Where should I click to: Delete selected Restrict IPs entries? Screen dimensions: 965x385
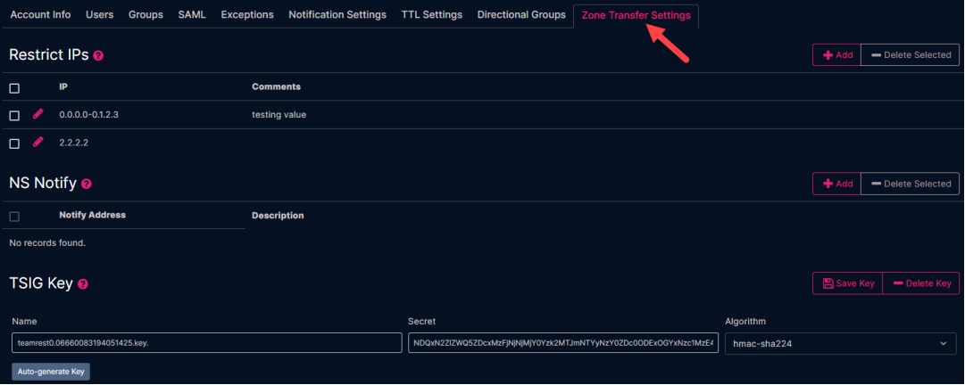click(x=911, y=54)
